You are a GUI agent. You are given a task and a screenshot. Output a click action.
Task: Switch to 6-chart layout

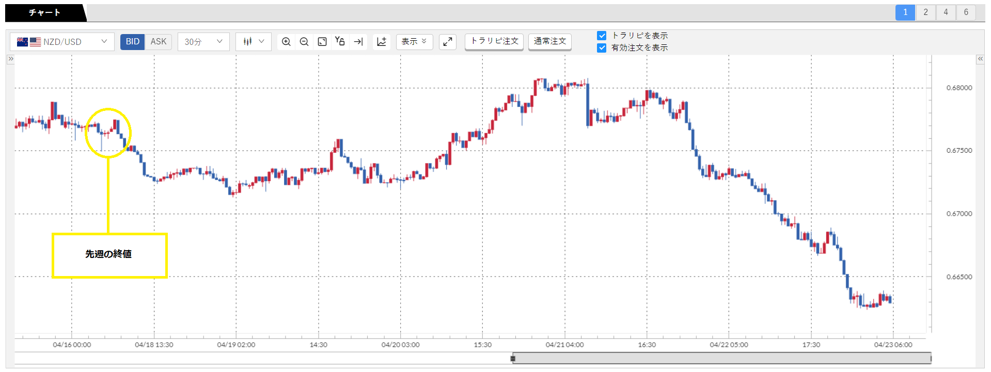[x=966, y=12]
